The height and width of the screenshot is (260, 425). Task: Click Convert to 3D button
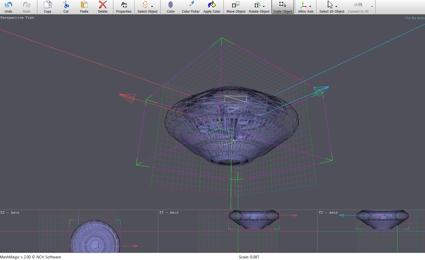pyautogui.click(x=358, y=7)
